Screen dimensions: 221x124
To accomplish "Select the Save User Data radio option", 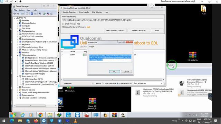I will (x=103, y=83).
